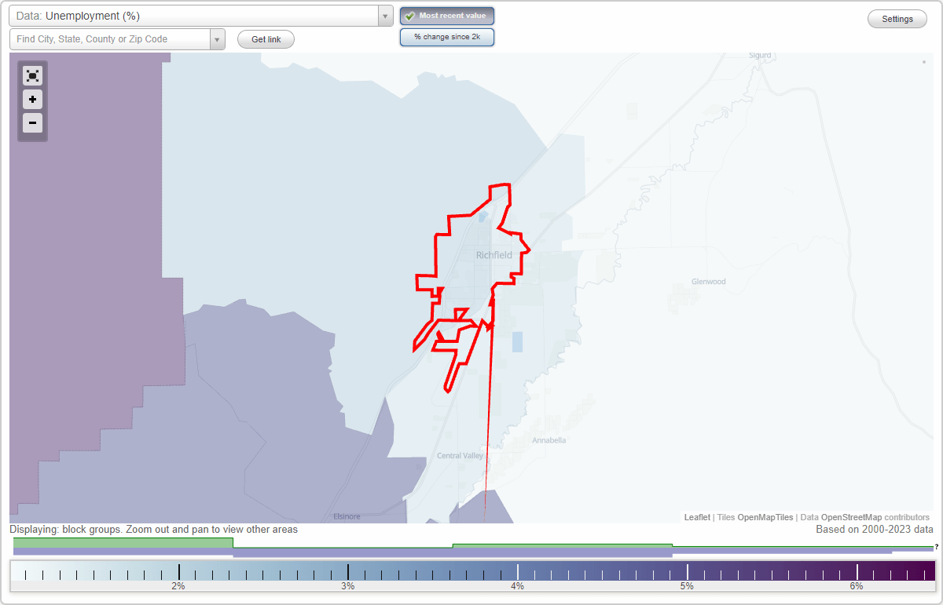Open the Unemployment (%) data selector

(x=196, y=16)
